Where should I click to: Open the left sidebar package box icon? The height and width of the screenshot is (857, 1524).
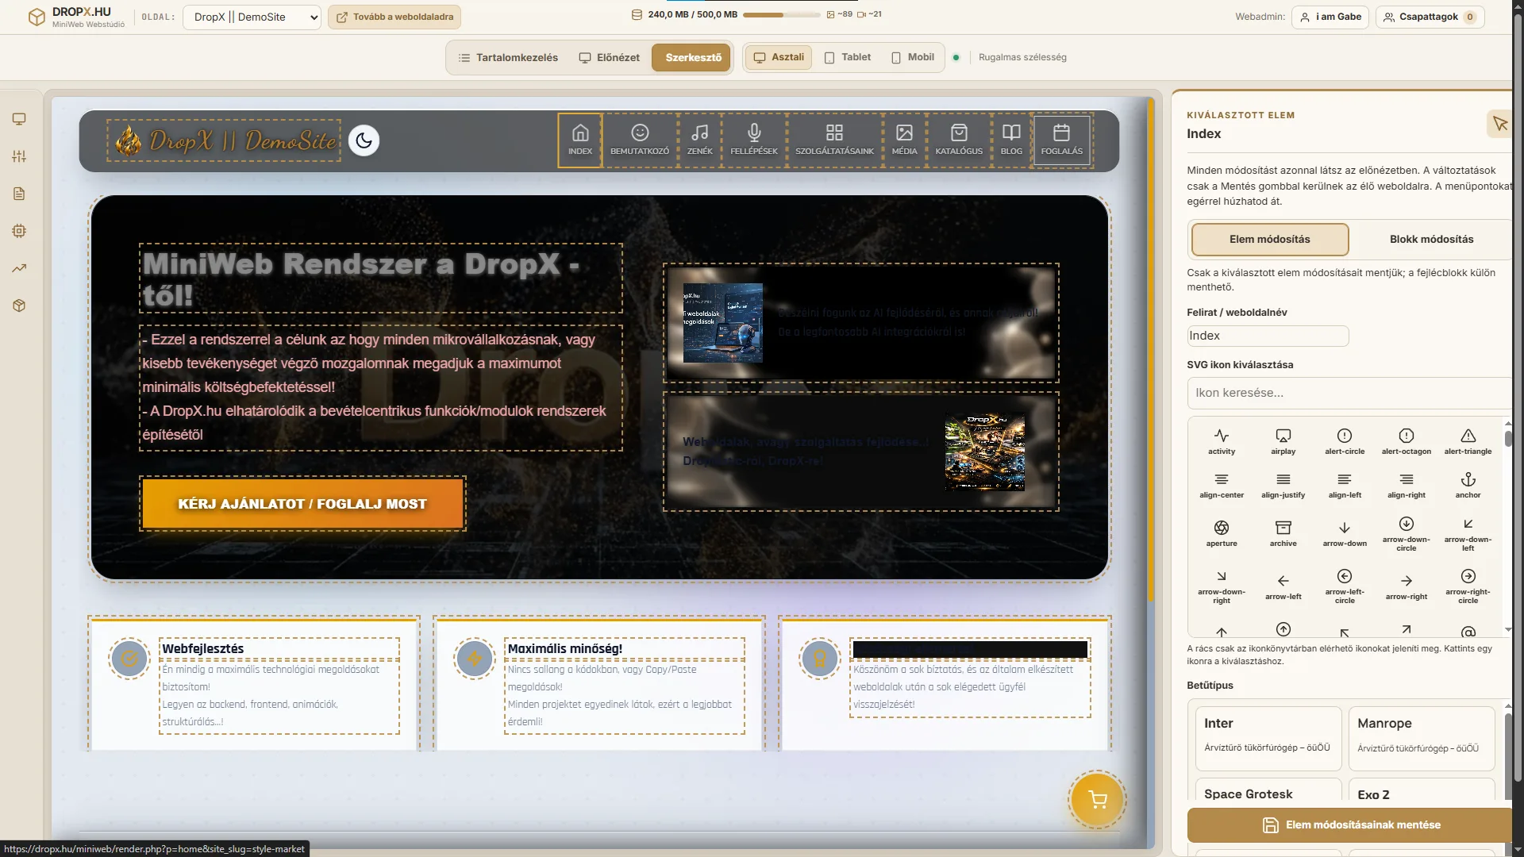19,306
